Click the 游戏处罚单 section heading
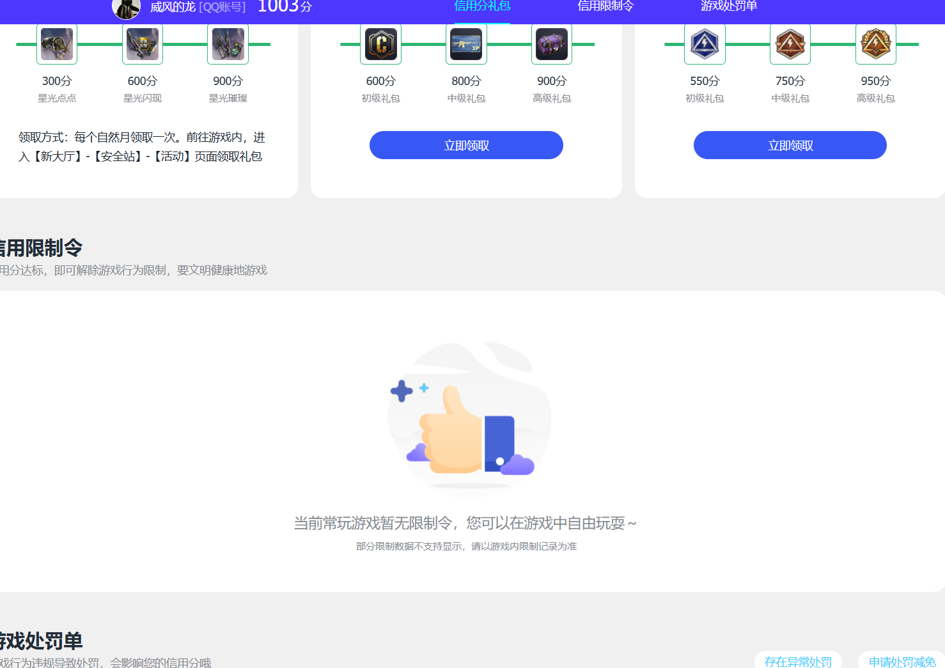Screen dimensions: 945x668 [41, 641]
